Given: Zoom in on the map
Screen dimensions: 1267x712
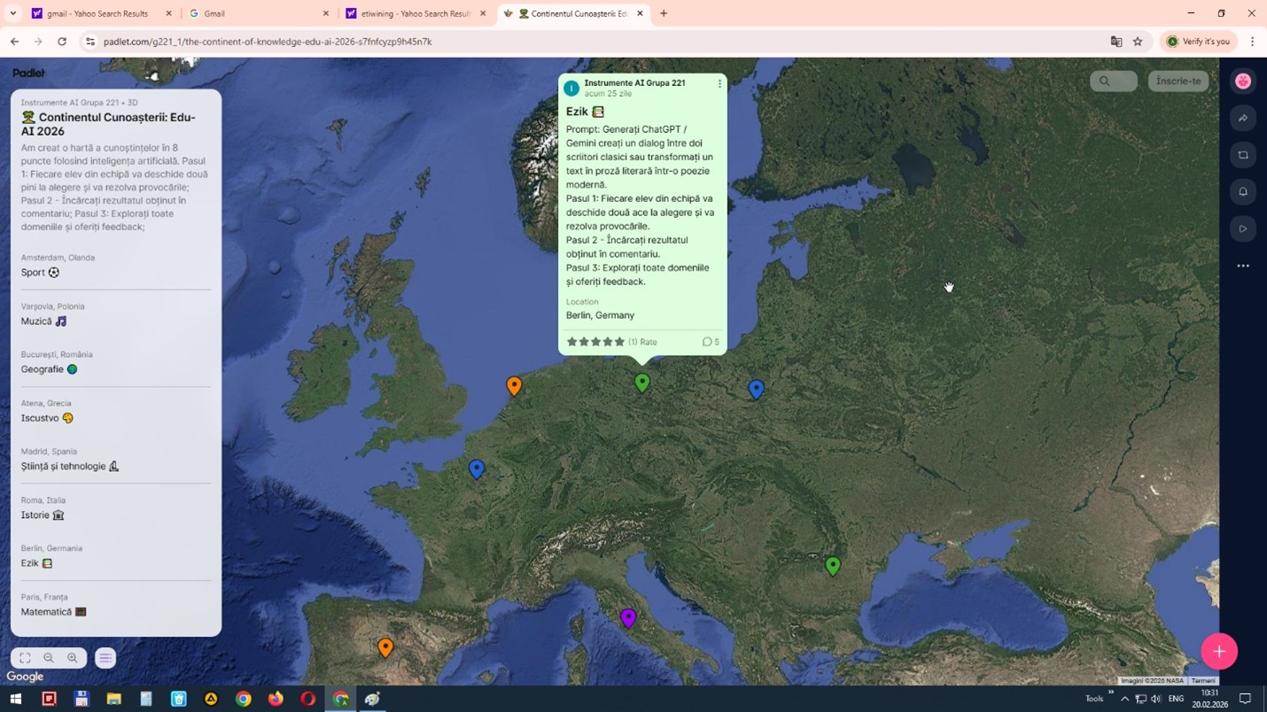Looking at the screenshot, I should click(73, 658).
